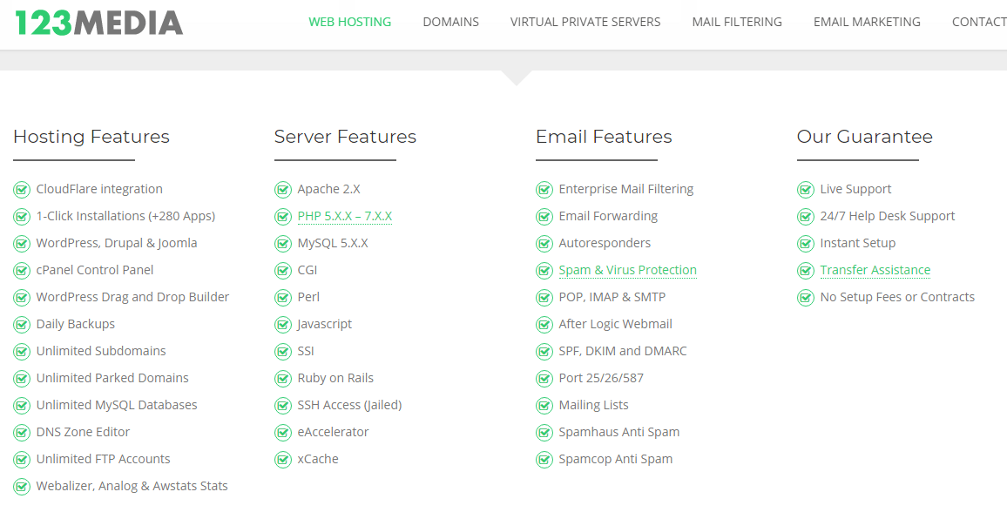Image resolution: width=1007 pixels, height=519 pixels.
Task: Click the WordPress Drag and Drop Builder text
Action: point(132,298)
